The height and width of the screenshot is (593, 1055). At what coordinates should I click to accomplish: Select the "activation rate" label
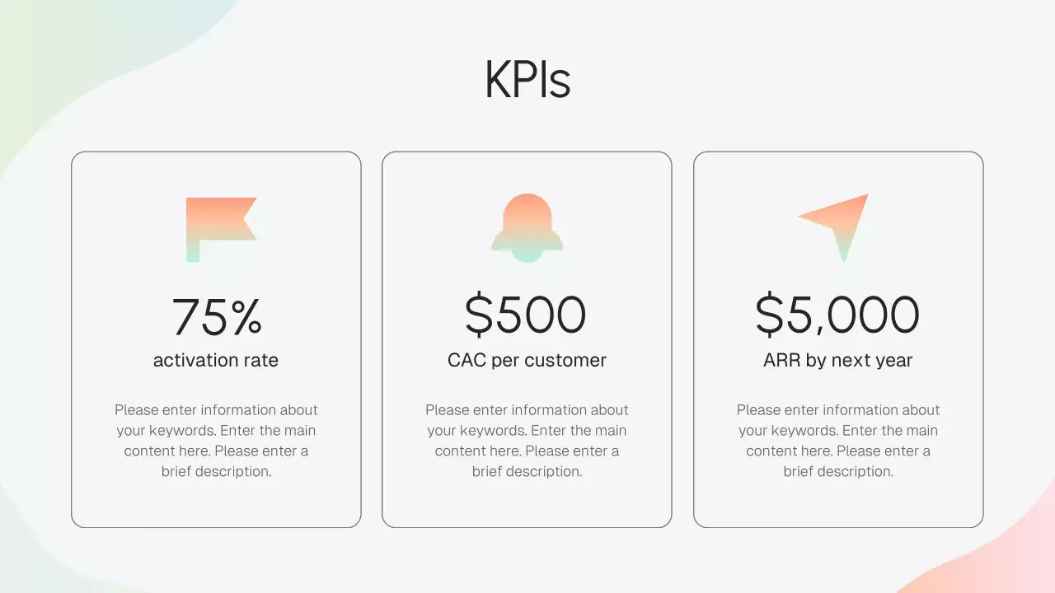(216, 360)
